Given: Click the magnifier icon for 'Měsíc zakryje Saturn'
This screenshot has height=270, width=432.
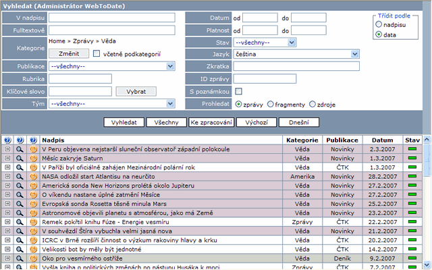Looking at the screenshot, I should tap(20, 159).
